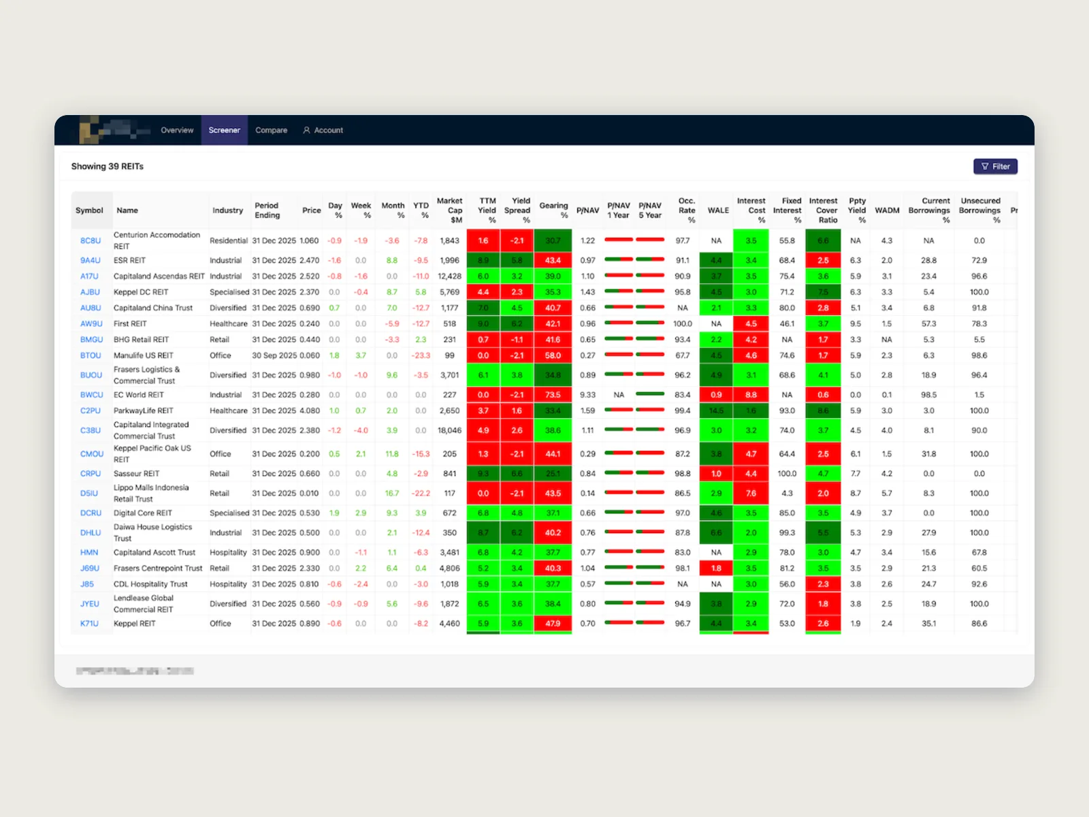Open the CRPU symbol link
Viewport: 1089px width, 817px height.
click(x=91, y=474)
